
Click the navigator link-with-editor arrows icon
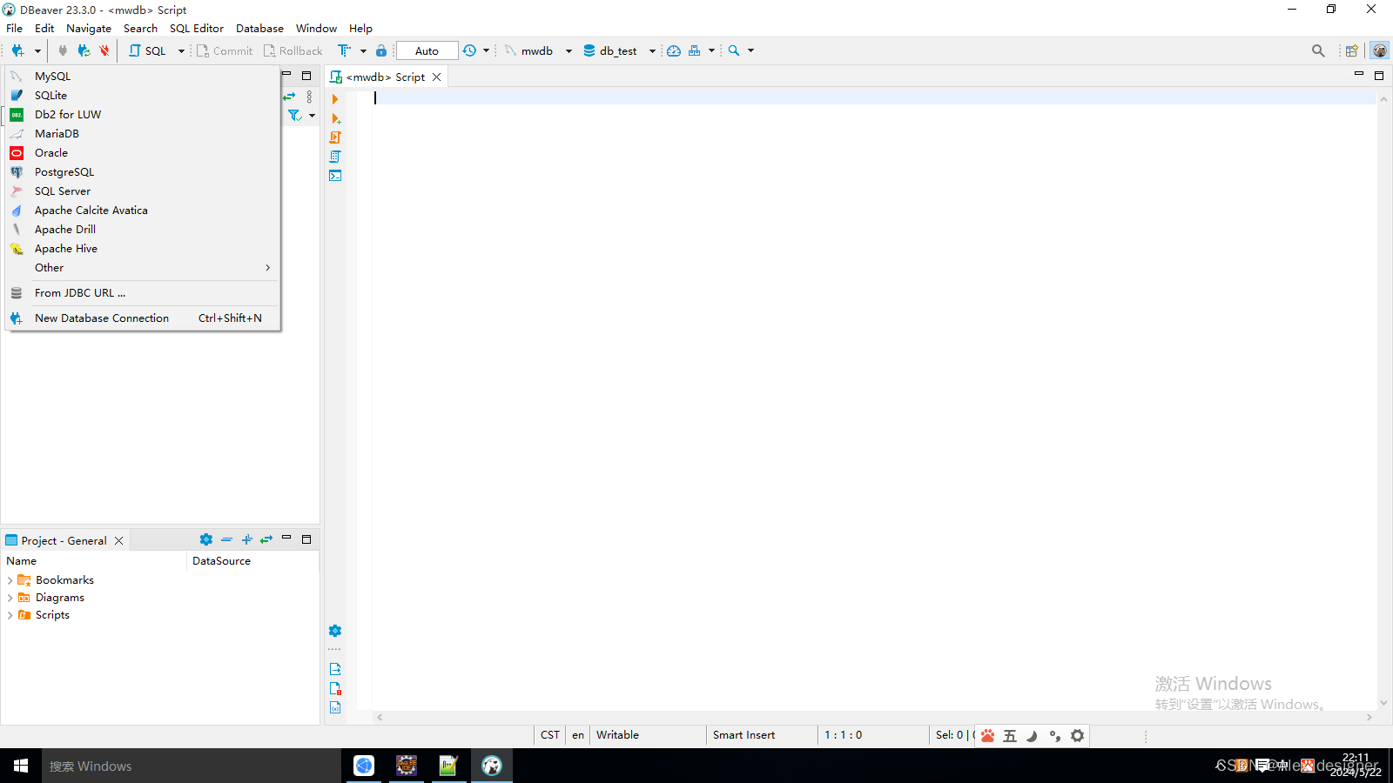[290, 97]
